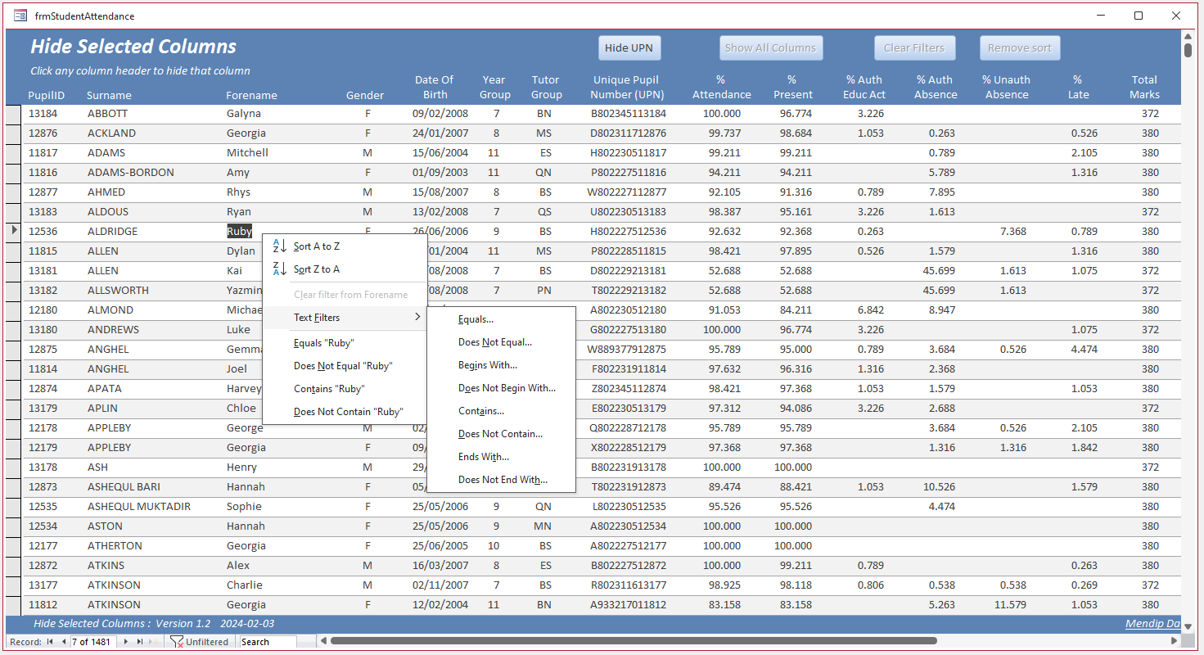Click the Total Marks column header

(1144, 87)
